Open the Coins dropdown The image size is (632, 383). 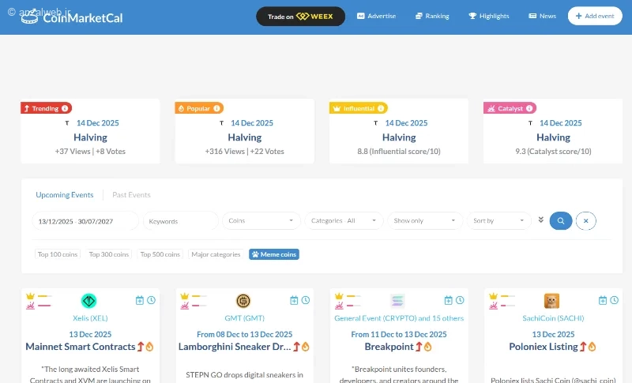pos(261,220)
